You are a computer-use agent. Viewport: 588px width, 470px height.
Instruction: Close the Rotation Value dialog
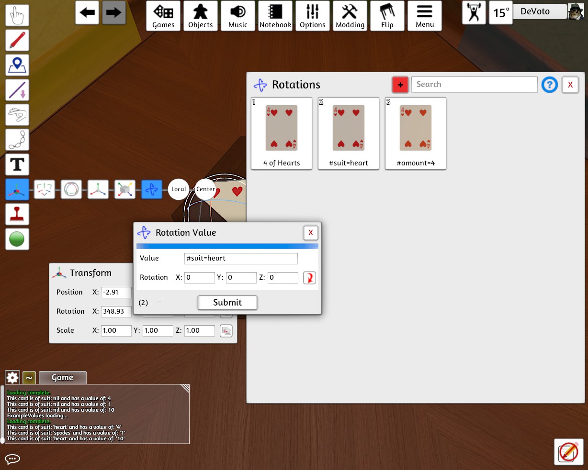coord(311,233)
